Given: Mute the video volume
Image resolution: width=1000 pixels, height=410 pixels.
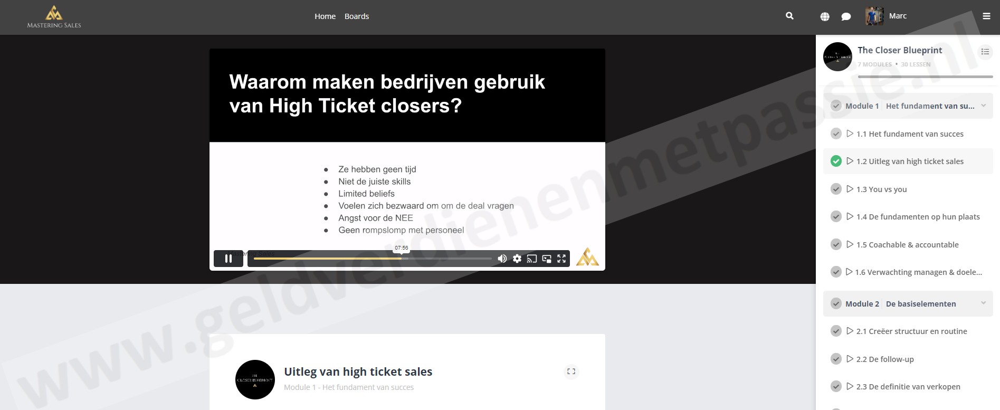Looking at the screenshot, I should (x=502, y=259).
